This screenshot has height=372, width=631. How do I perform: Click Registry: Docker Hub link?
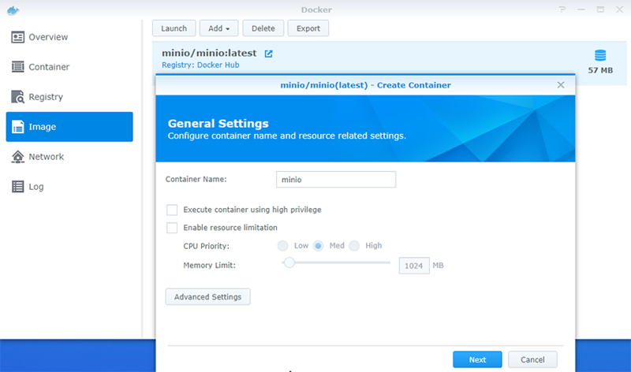(x=200, y=65)
